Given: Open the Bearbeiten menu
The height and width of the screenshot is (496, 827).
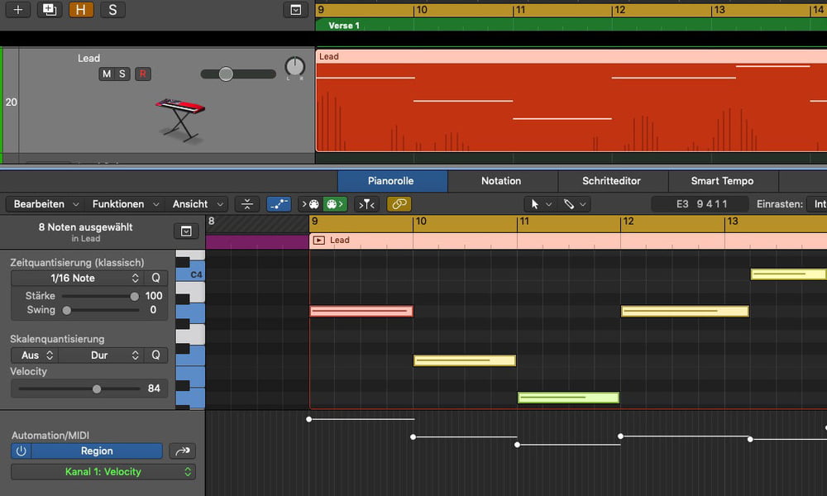Looking at the screenshot, I should [45, 204].
